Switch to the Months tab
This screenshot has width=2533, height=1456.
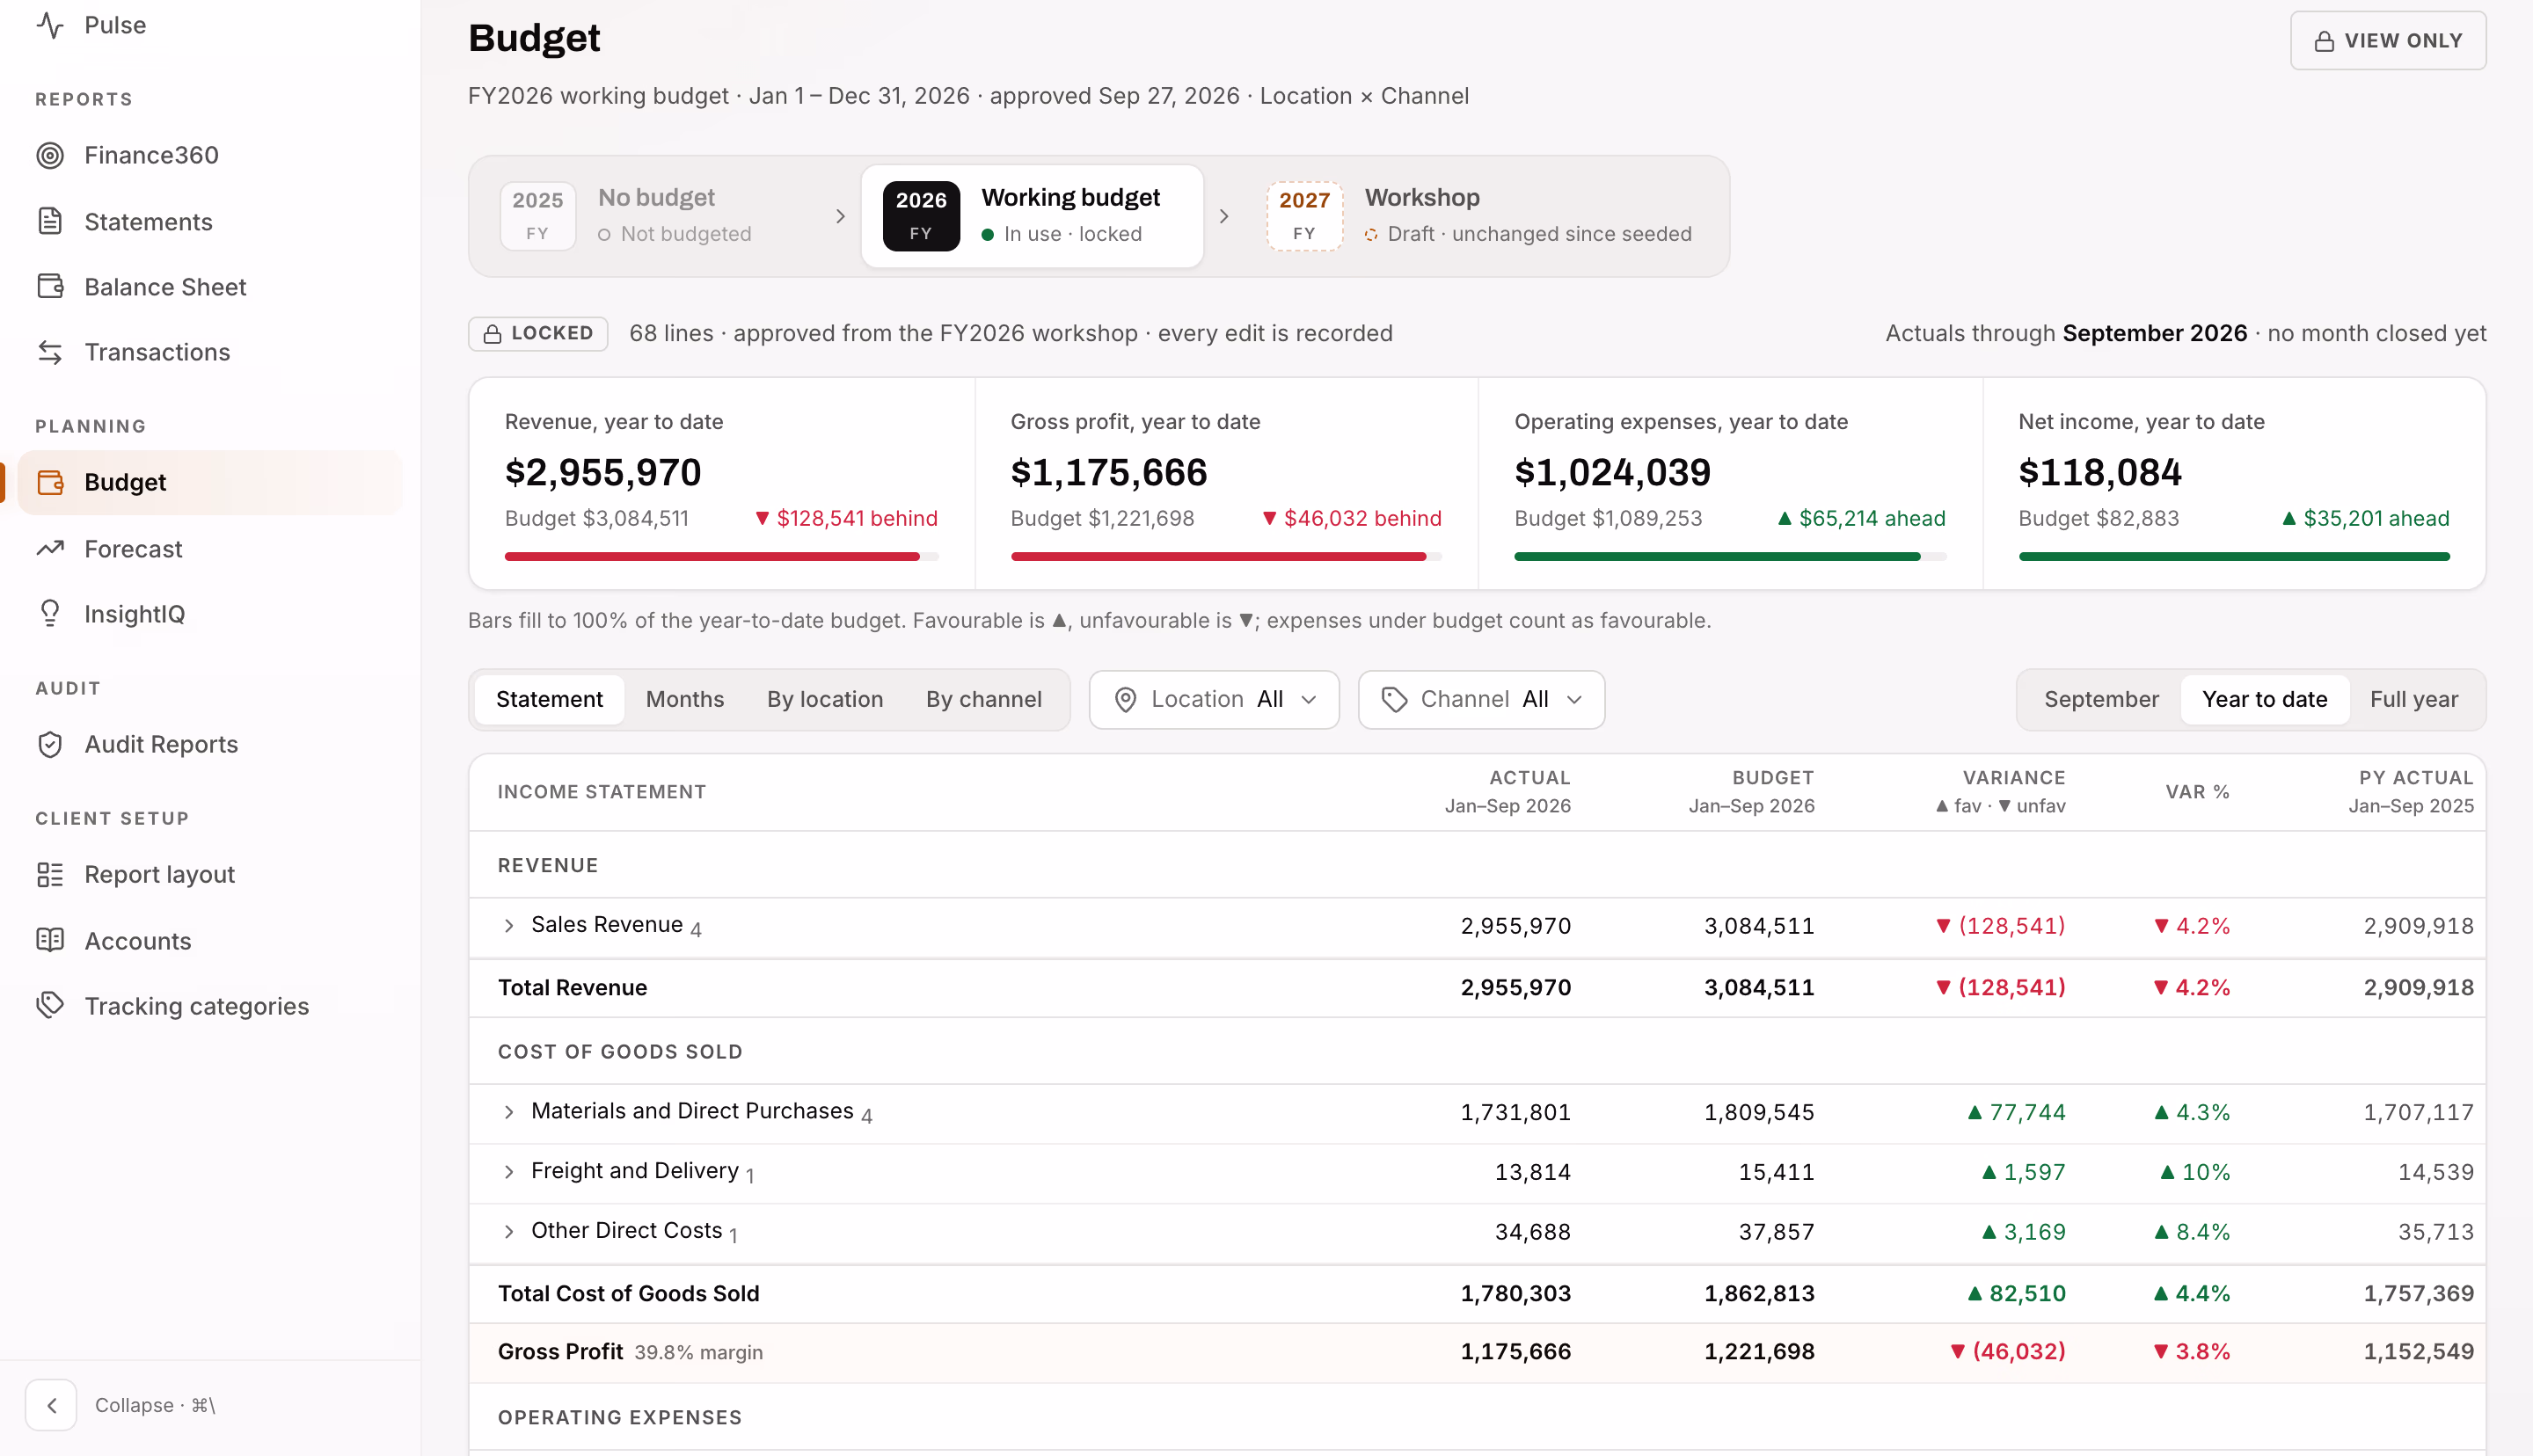coord(685,699)
